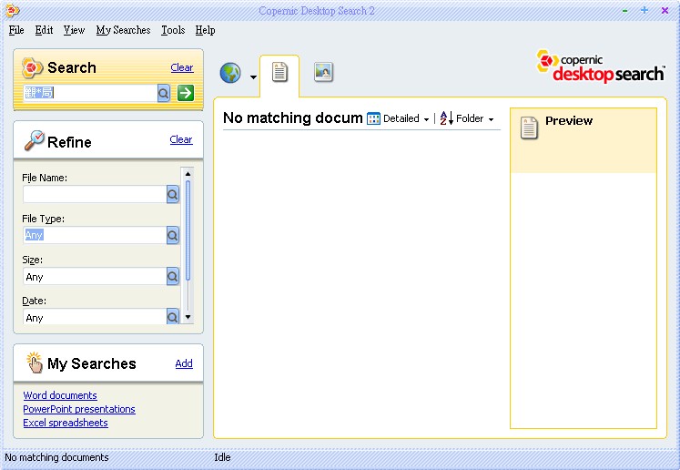Click the title bar application icon
The image size is (680, 470).
[x=12, y=10]
